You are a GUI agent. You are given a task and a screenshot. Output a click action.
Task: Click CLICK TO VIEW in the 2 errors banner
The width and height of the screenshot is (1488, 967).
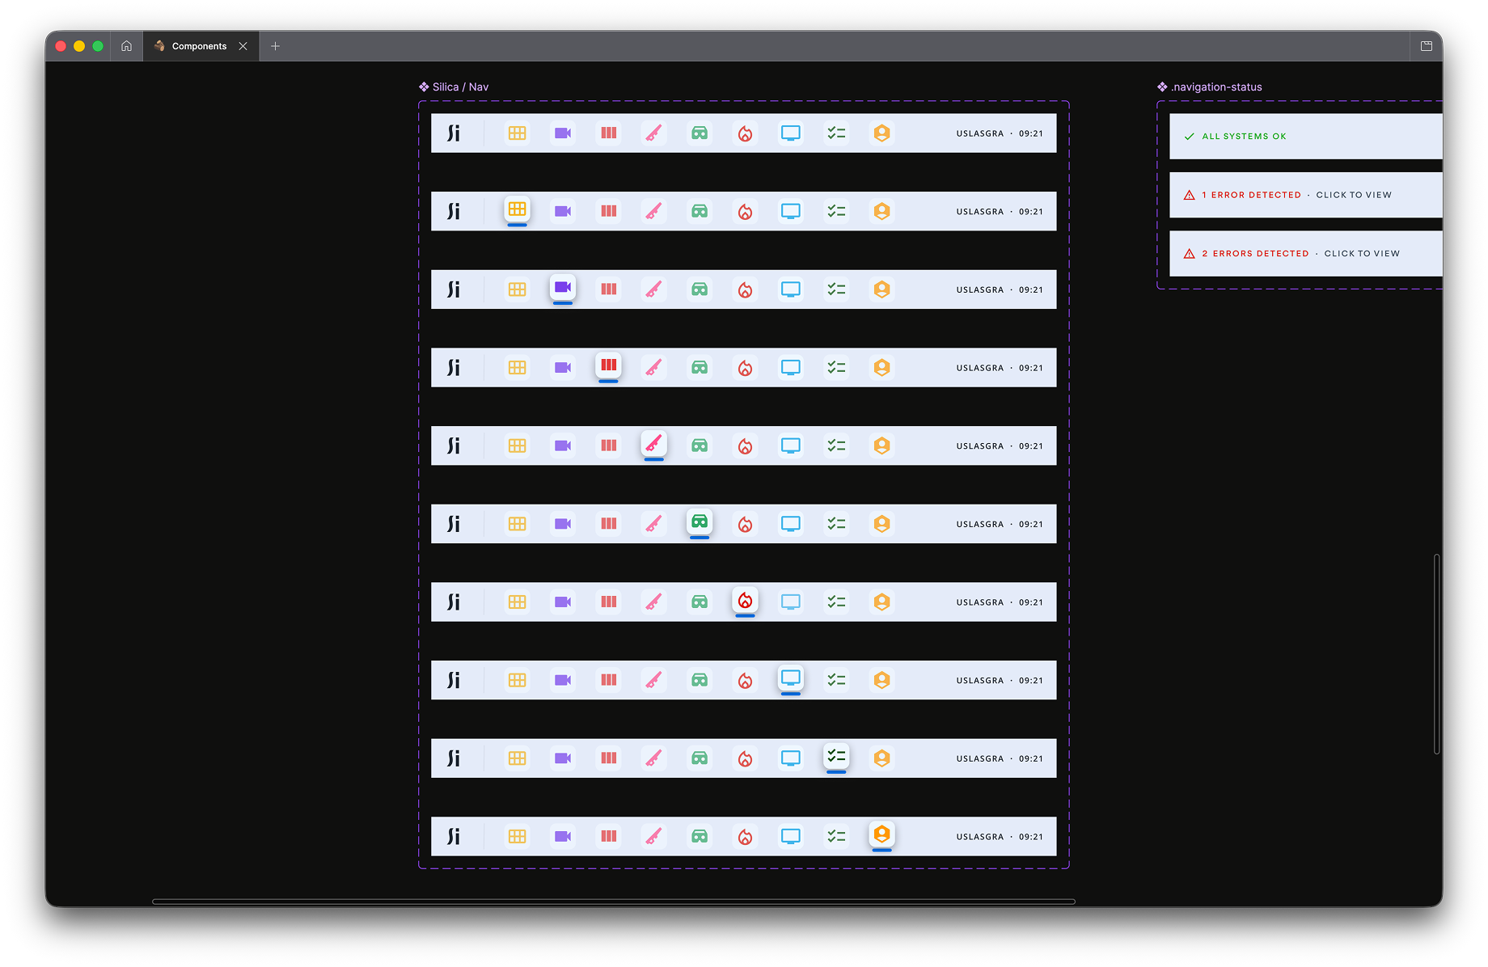click(x=1362, y=254)
